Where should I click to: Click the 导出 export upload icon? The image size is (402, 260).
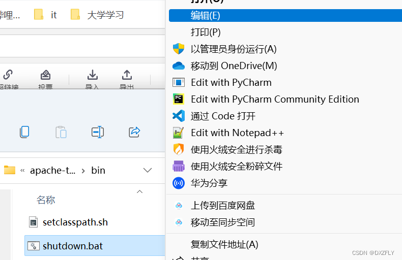[127, 75]
